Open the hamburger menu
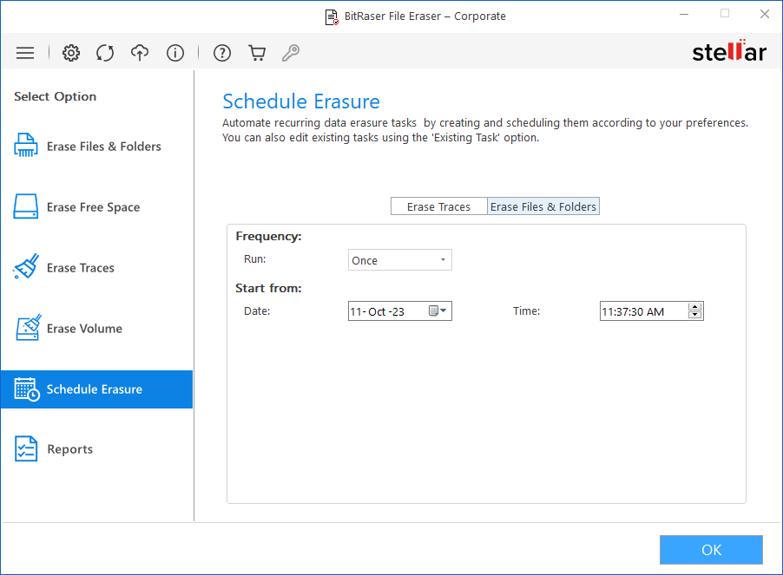This screenshot has height=575, width=783. [25, 53]
